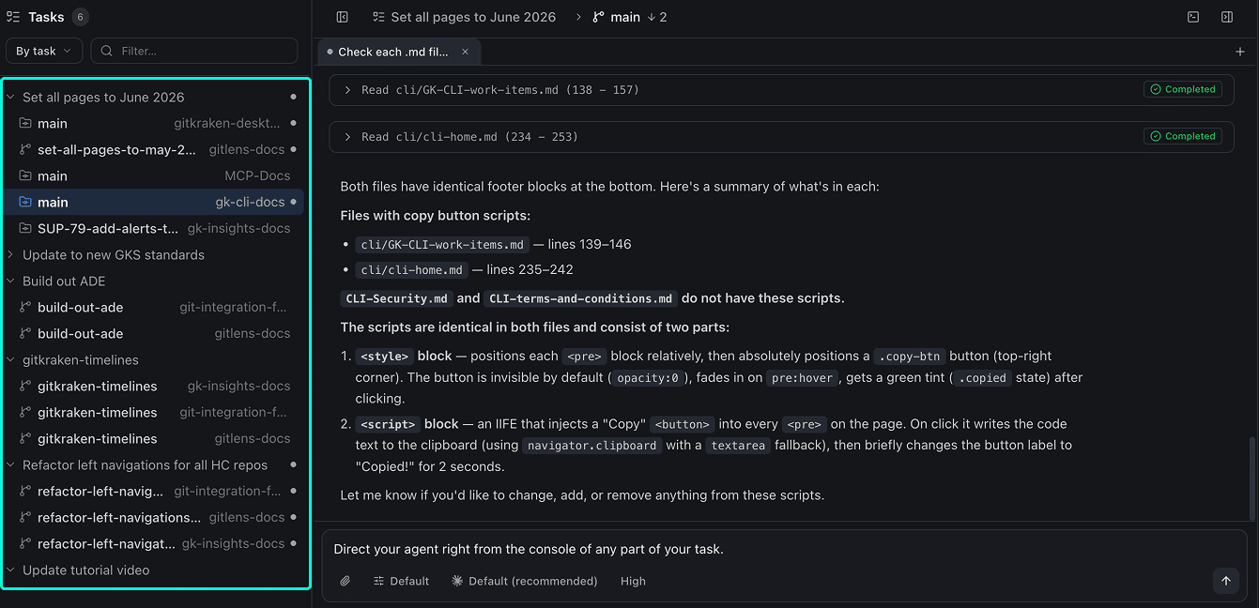Toggle the right side panel icon
This screenshot has height=608, width=1259.
click(x=1227, y=17)
